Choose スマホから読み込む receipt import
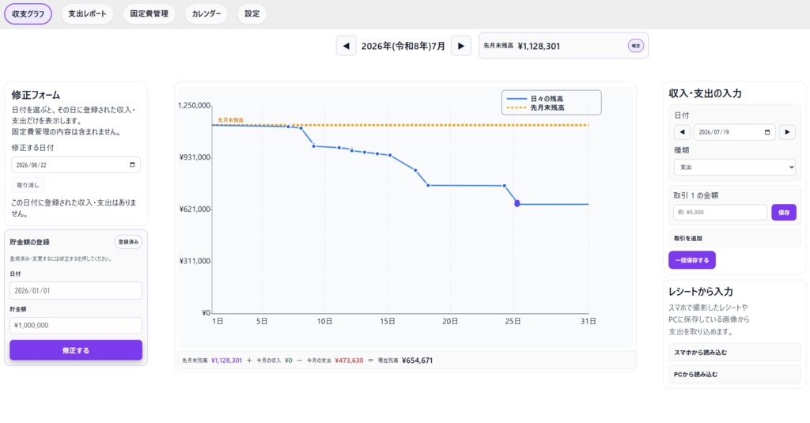Image resolution: width=810 pixels, height=423 pixels. (735, 353)
